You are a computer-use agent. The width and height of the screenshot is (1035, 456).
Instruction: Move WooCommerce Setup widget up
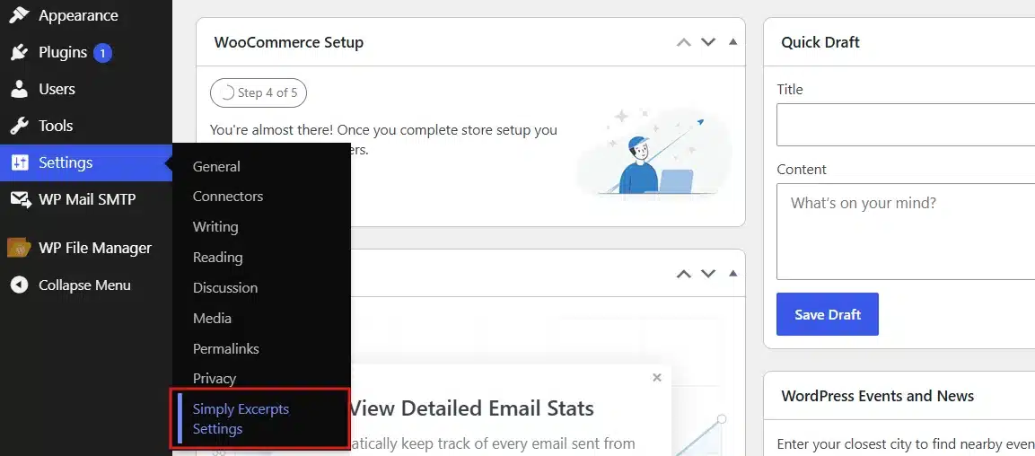684,42
